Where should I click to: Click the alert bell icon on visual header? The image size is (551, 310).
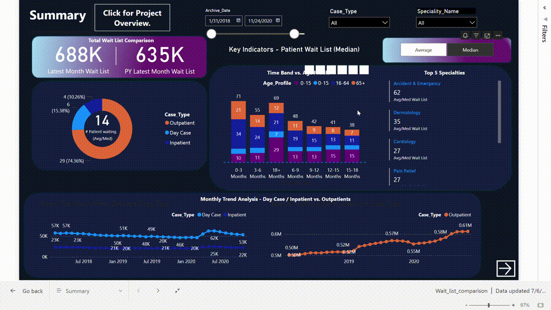(466, 36)
